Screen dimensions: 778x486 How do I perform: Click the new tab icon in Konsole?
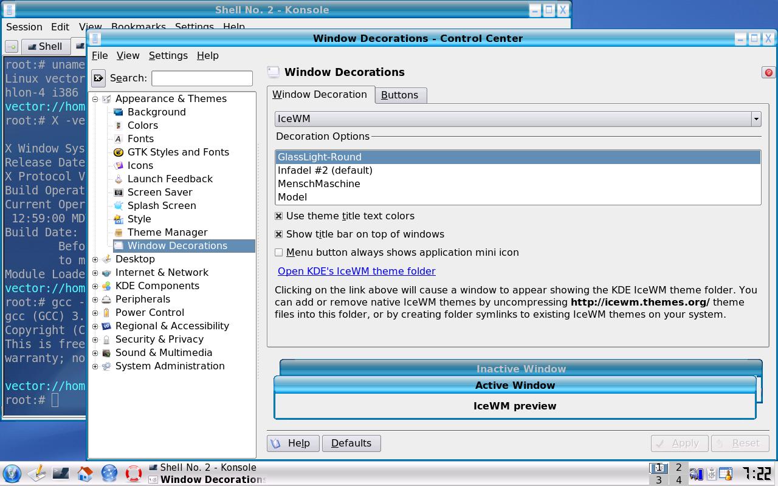point(12,46)
